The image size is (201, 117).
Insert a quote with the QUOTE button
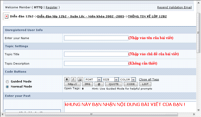[x=114, y=84]
